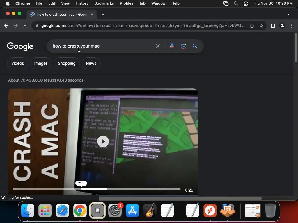The height and width of the screenshot is (223, 298).
Task: Expand the tab search dropdown arrow
Action: point(289,15)
